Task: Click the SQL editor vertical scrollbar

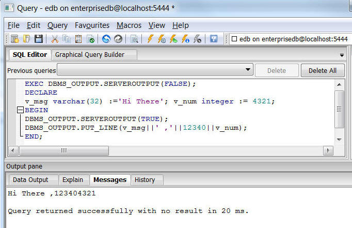Action: pyautogui.click(x=339, y=109)
